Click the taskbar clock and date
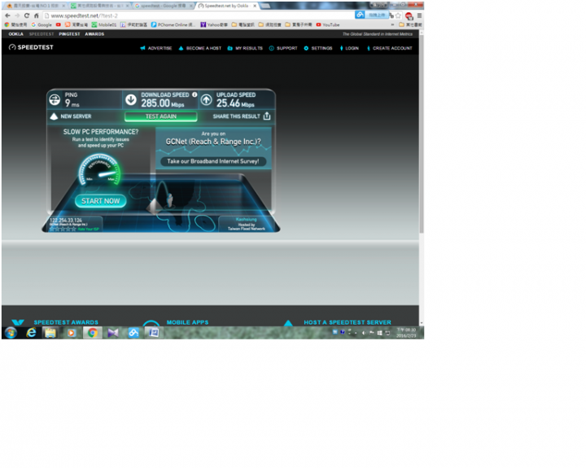 click(x=406, y=333)
